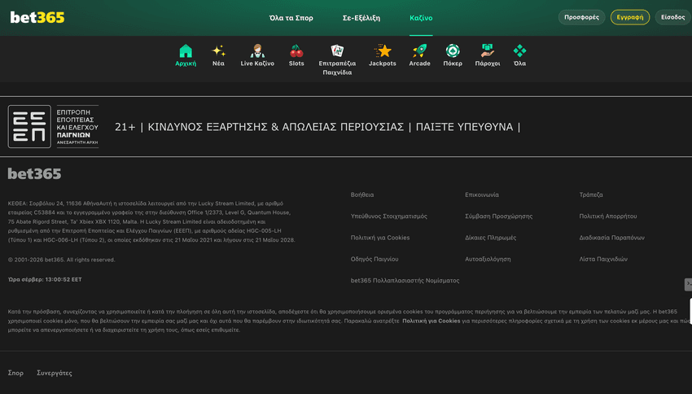
Task: Open the Συνεργάτες bottom link
Action: pos(55,373)
